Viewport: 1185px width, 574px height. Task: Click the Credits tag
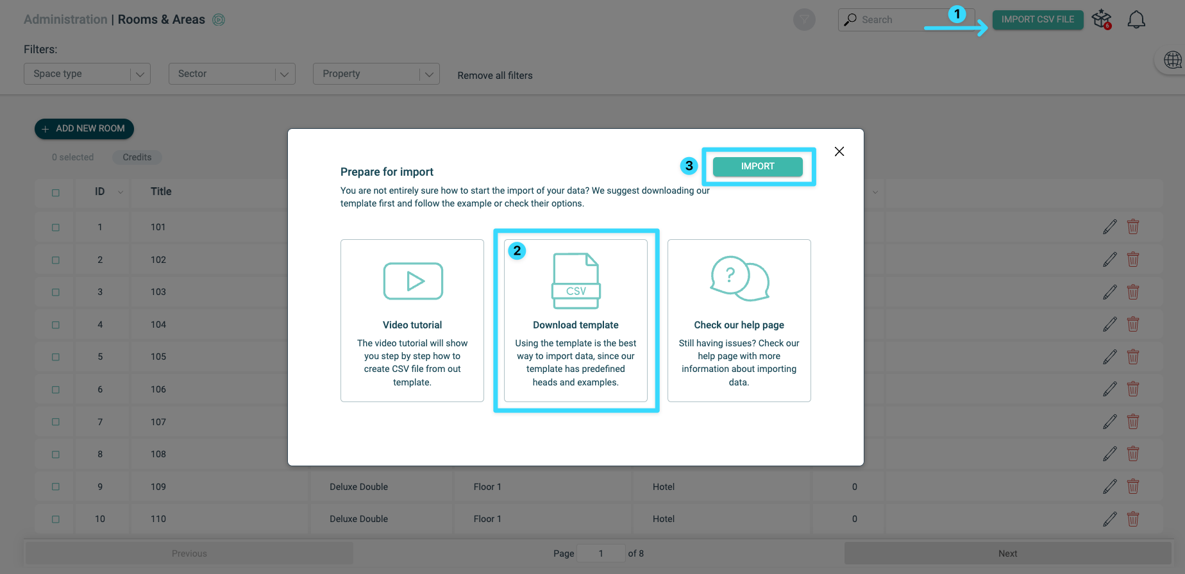[137, 157]
